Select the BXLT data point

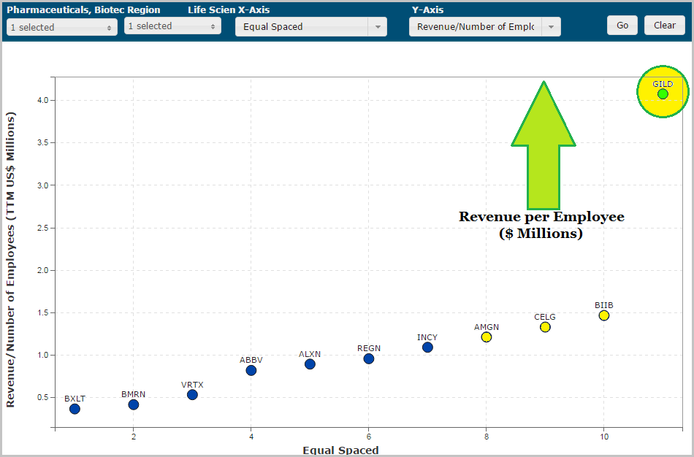[x=75, y=409]
